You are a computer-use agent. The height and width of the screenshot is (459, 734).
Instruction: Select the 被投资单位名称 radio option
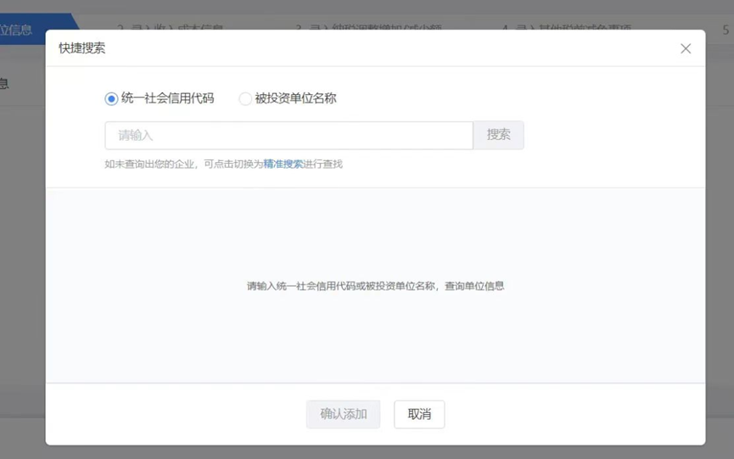pyautogui.click(x=245, y=98)
